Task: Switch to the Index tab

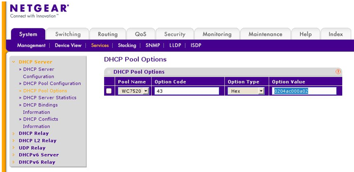Action: [x=336, y=34]
